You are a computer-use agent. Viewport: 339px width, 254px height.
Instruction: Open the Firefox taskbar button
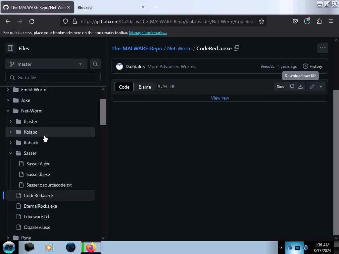(x=91, y=247)
